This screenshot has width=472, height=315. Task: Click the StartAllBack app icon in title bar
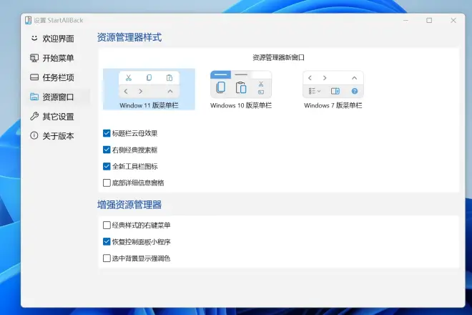pyautogui.click(x=29, y=20)
